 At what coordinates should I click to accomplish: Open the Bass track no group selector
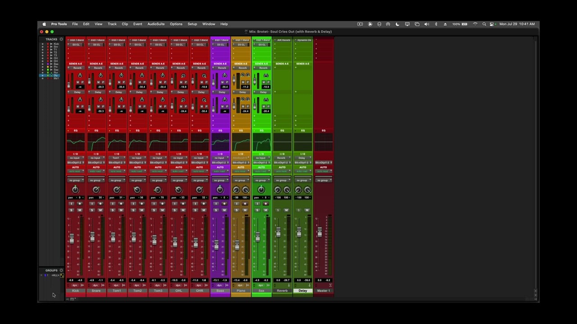pyautogui.click(x=220, y=180)
